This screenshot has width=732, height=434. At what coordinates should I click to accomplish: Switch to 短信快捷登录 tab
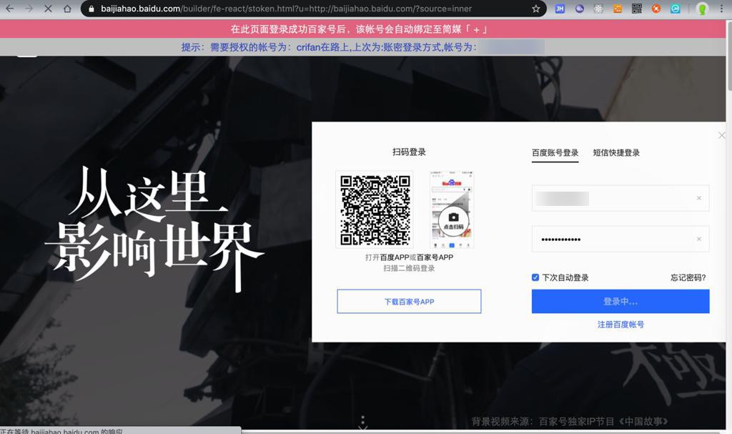(x=616, y=152)
